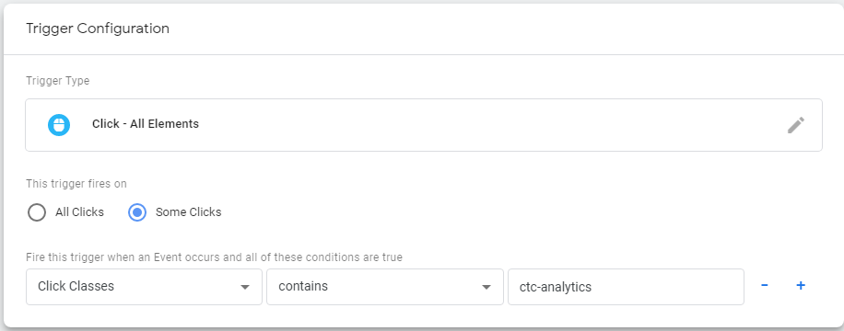Click the "Fire this trigger when" condition text
Screen dimensions: 844x331
[x=215, y=257]
